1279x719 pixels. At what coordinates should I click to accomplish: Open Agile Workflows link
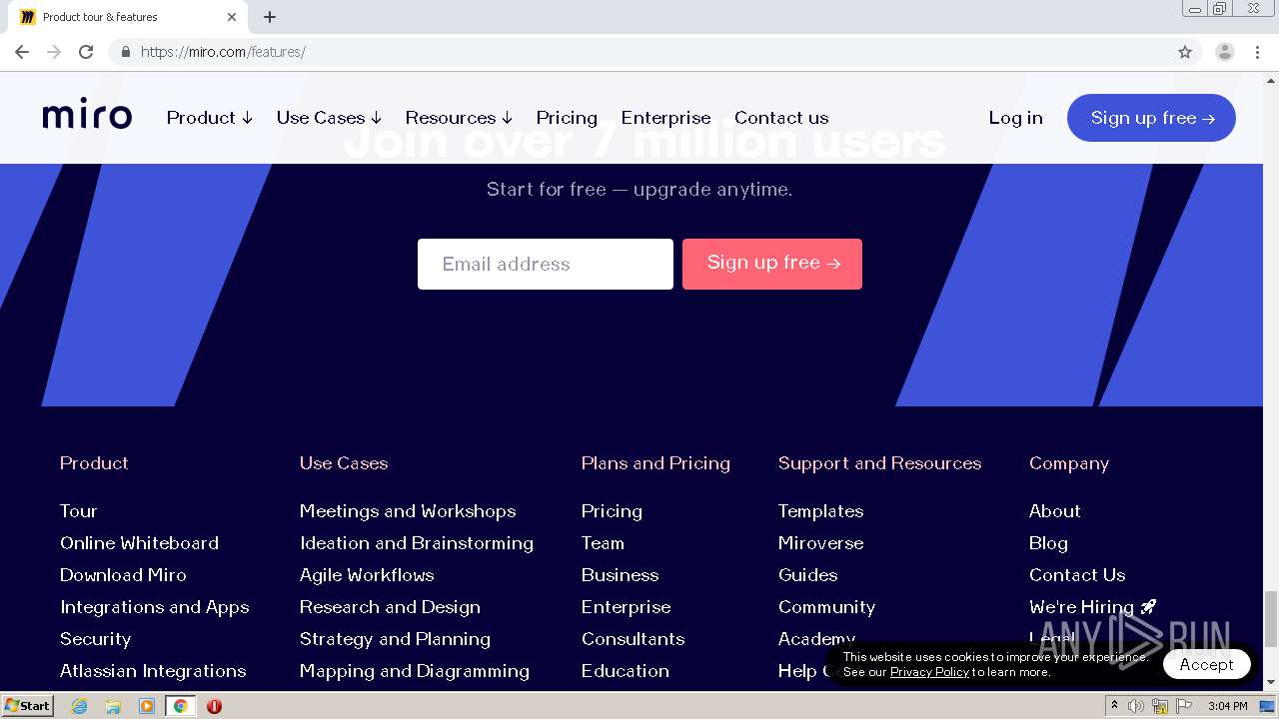[367, 575]
